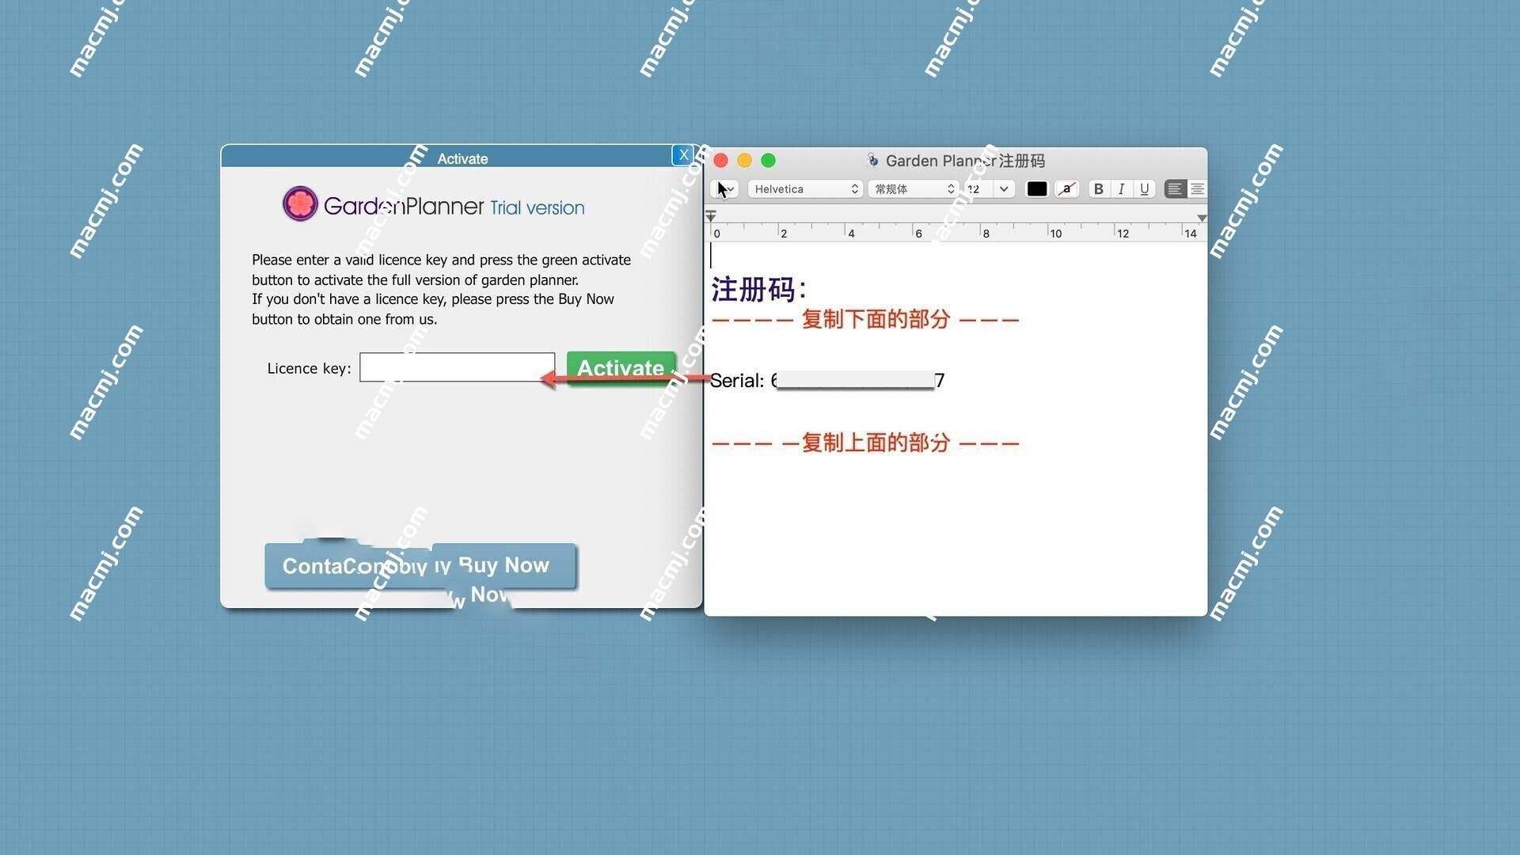Open the paragraph styles dropdown
Image resolution: width=1520 pixels, height=855 pixels.
pyautogui.click(x=725, y=189)
